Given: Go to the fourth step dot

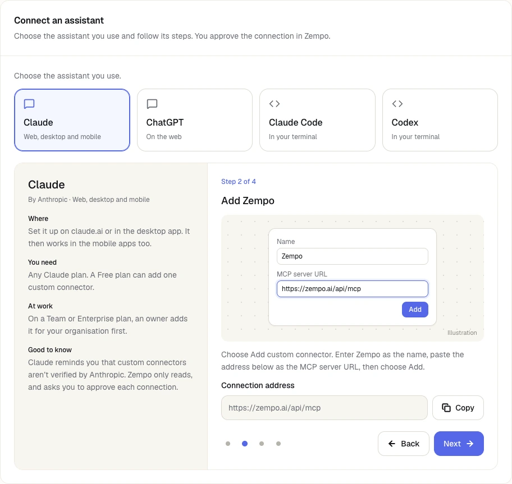Looking at the screenshot, I should [x=278, y=444].
